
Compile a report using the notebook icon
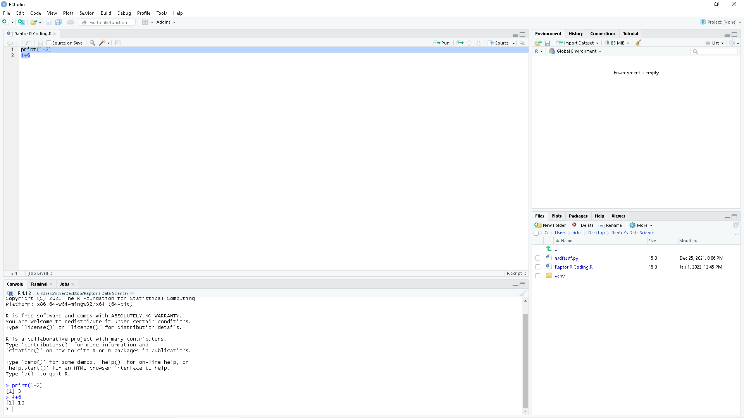(x=118, y=43)
